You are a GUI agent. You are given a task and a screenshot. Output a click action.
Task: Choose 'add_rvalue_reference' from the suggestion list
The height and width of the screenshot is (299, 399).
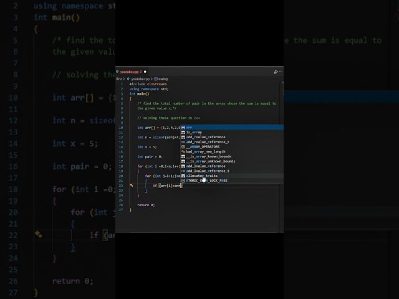232,137
